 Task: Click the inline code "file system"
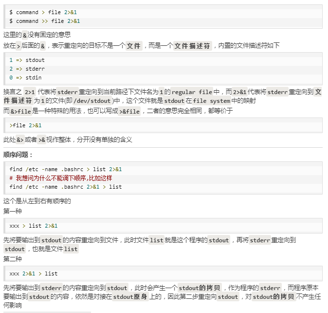click(x=211, y=101)
